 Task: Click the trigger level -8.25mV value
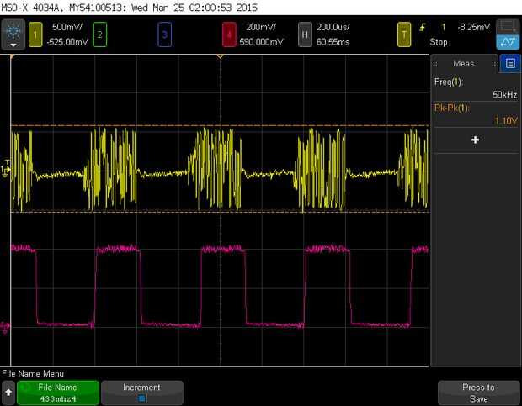pos(474,27)
